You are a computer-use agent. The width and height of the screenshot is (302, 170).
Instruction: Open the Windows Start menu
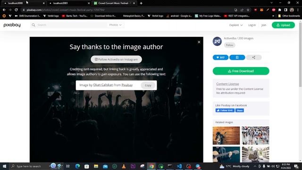coord(4,166)
